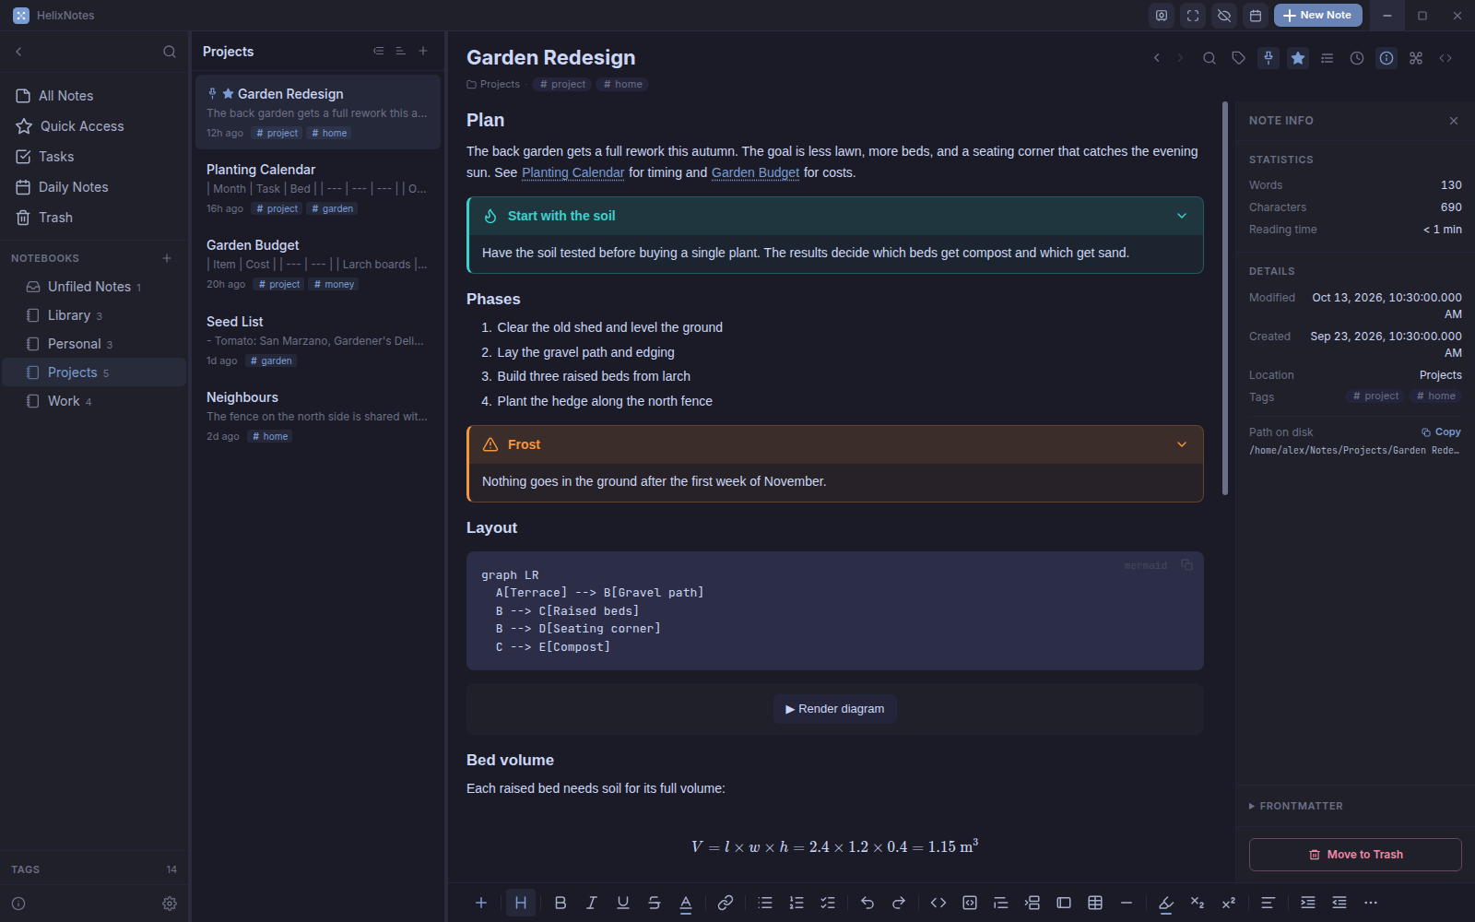
Task: Insert a hyperlink
Action: 726,903
